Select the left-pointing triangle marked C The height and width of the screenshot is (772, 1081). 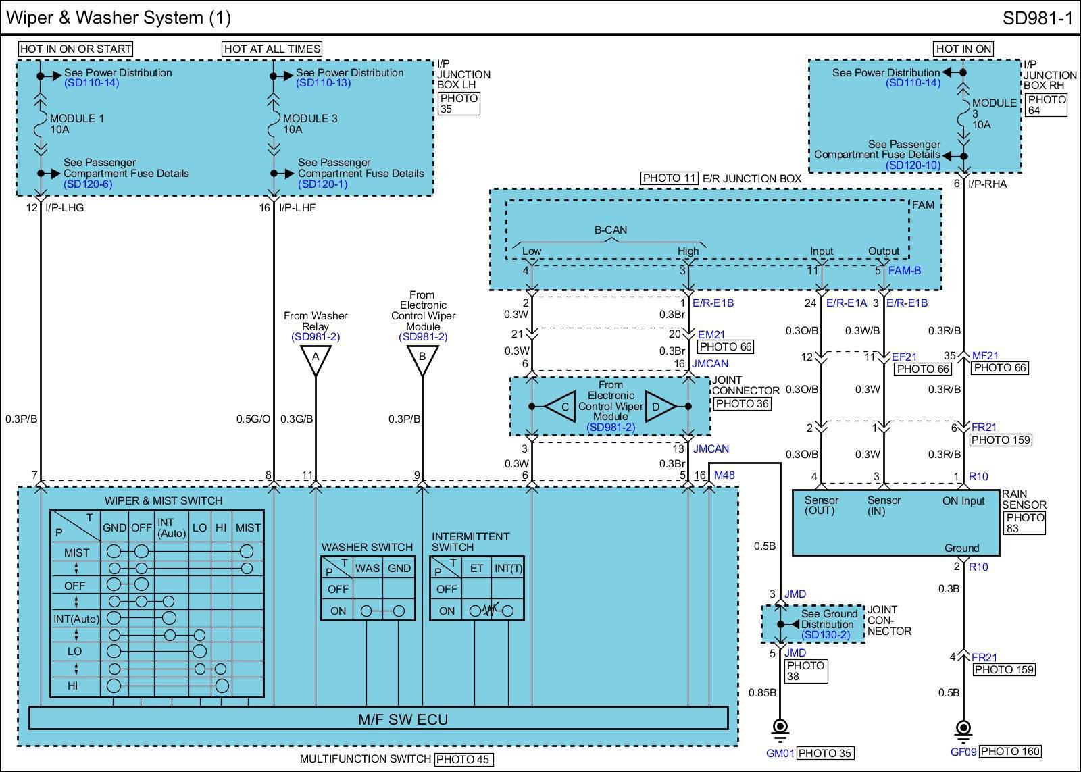pos(561,407)
